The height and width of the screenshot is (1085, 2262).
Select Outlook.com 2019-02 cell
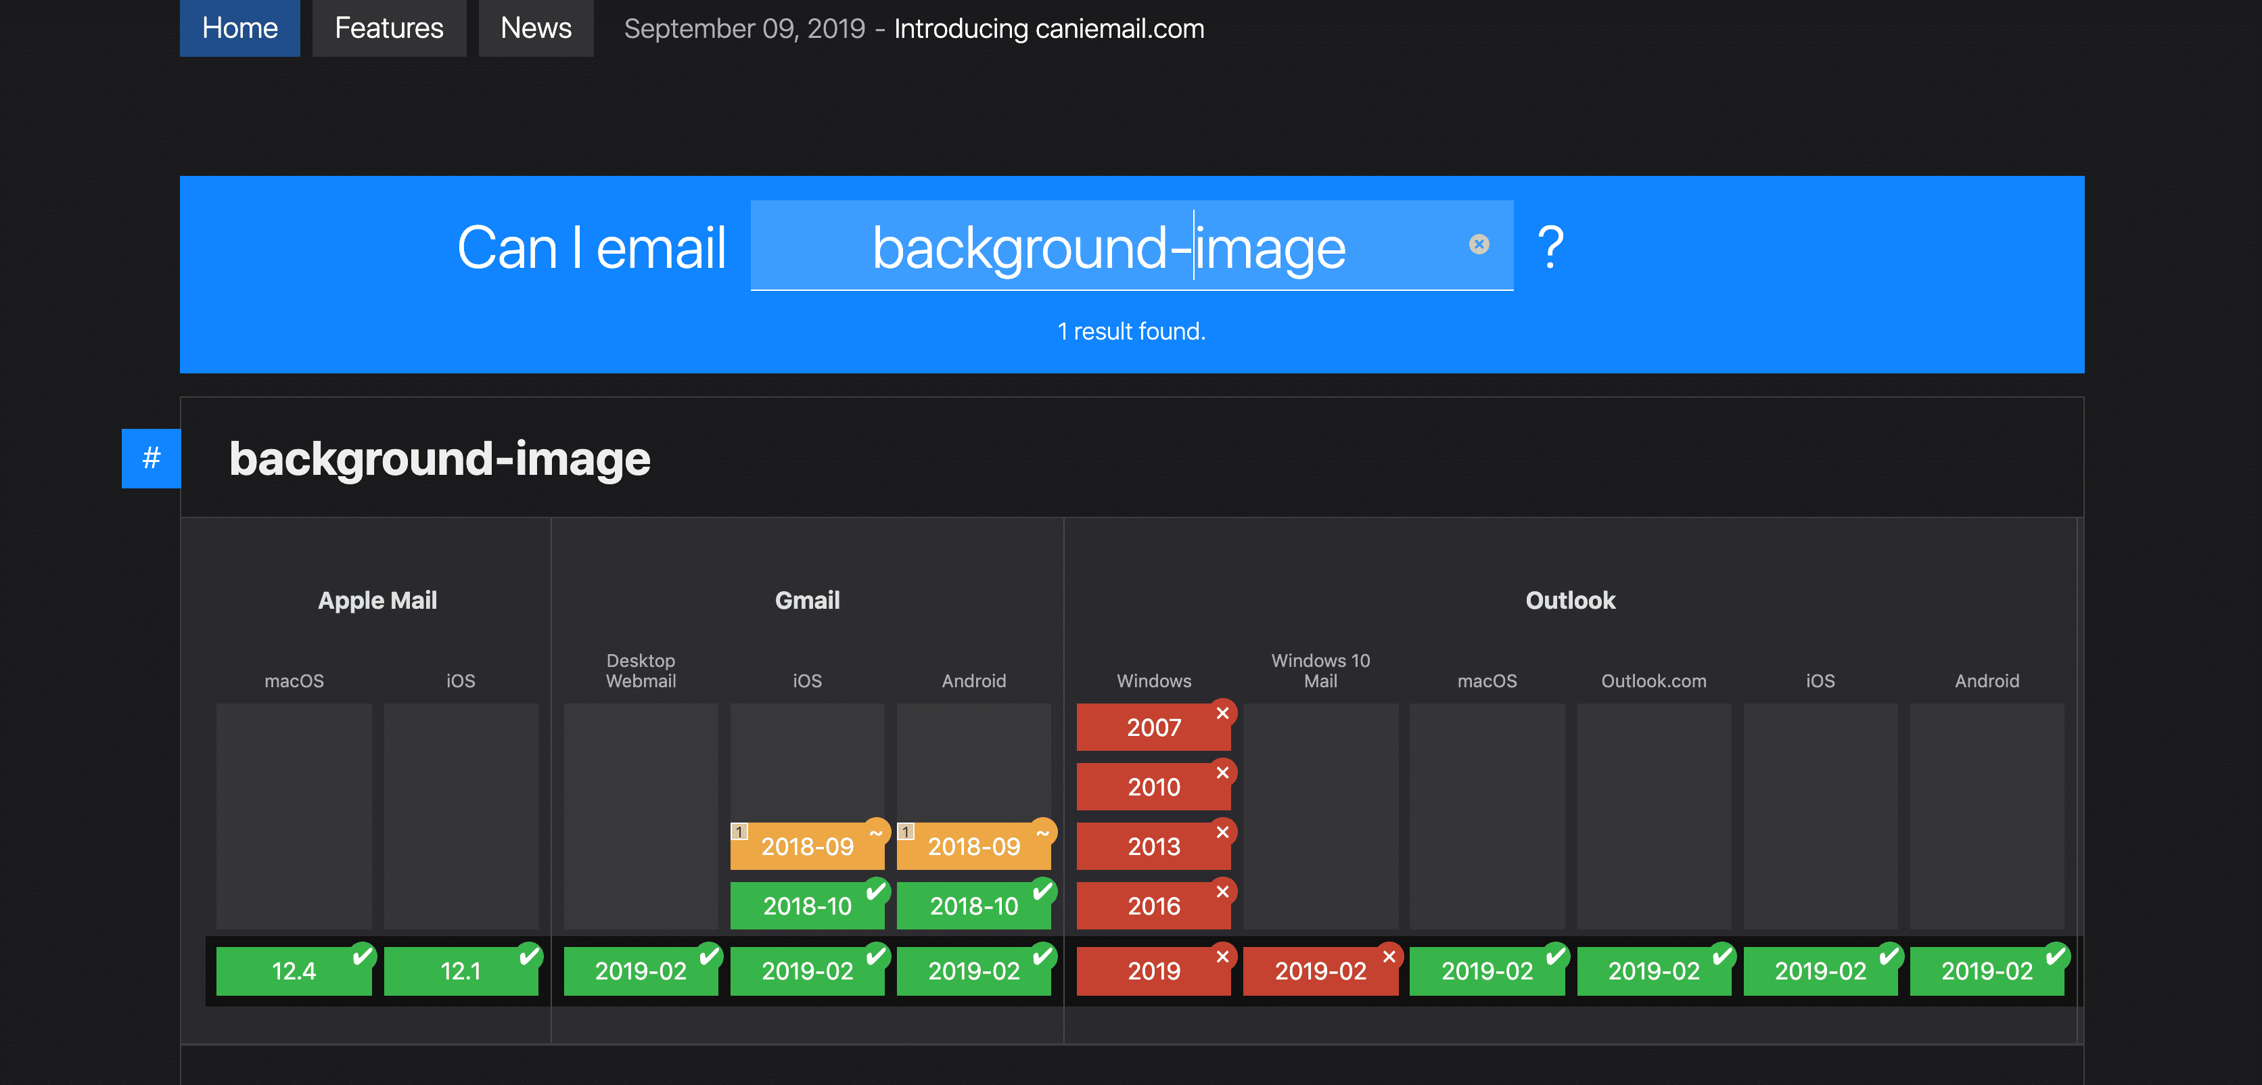(x=1655, y=971)
